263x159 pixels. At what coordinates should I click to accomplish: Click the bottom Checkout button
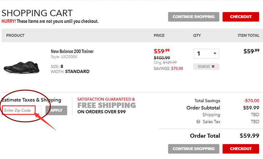[x=241, y=149]
